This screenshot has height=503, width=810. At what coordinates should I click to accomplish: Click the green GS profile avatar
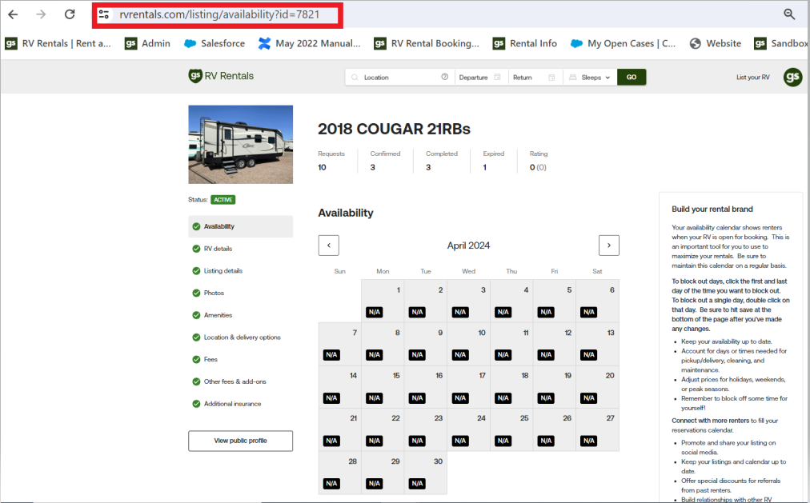(x=792, y=77)
